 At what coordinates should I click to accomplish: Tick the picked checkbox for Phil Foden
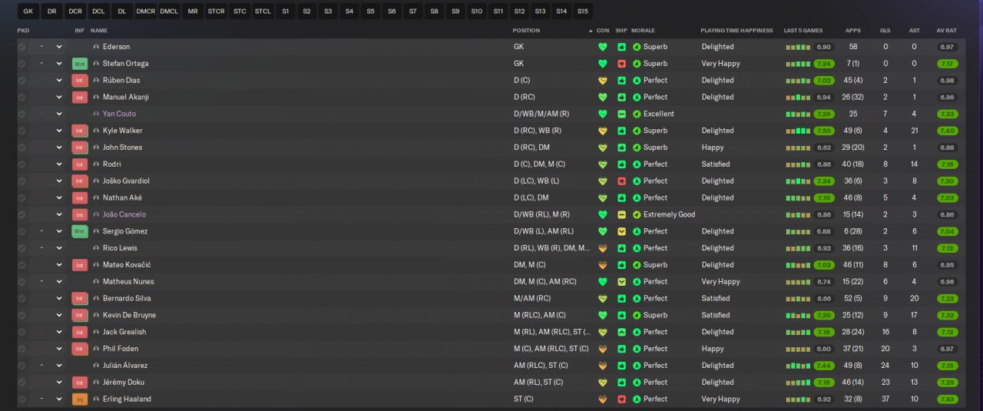click(22, 349)
